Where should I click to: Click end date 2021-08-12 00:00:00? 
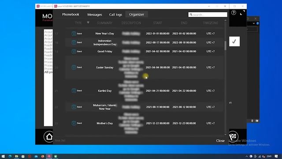pyautogui.click(x=184, y=107)
